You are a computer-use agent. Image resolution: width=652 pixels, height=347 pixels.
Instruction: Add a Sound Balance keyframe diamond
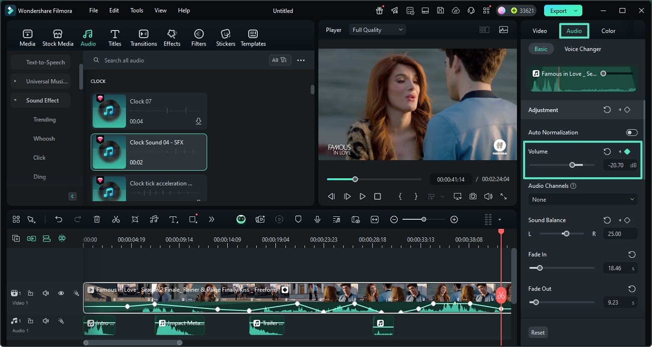[627, 220]
